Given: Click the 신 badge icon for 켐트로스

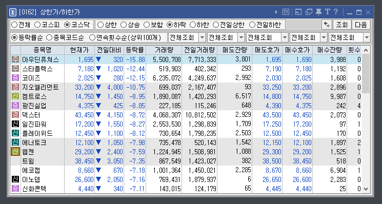Looking at the screenshot, I should click(15, 96).
